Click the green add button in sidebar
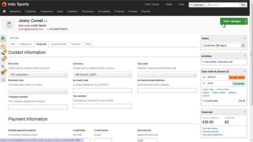This screenshot has height=142, width=253. point(3,38)
